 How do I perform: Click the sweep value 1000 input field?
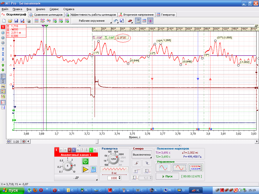pos(113,178)
